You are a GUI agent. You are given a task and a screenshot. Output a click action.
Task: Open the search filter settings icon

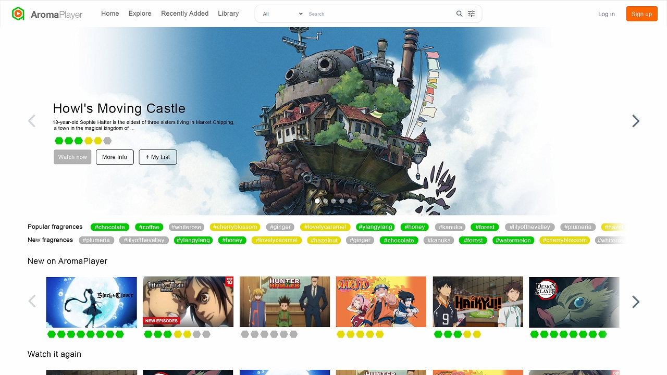[x=472, y=14]
